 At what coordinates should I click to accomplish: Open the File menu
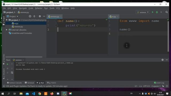pos(4,8)
